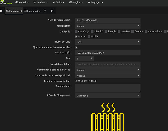Screen dimensions: 168x131
Task: Click the 2024-06-02 17:31:30 timestamp
Action: (86, 81)
